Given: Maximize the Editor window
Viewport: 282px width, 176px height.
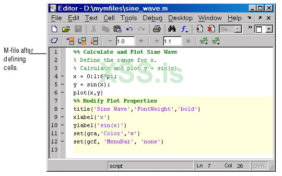Looking at the screenshot, I should click(x=260, y=8).
